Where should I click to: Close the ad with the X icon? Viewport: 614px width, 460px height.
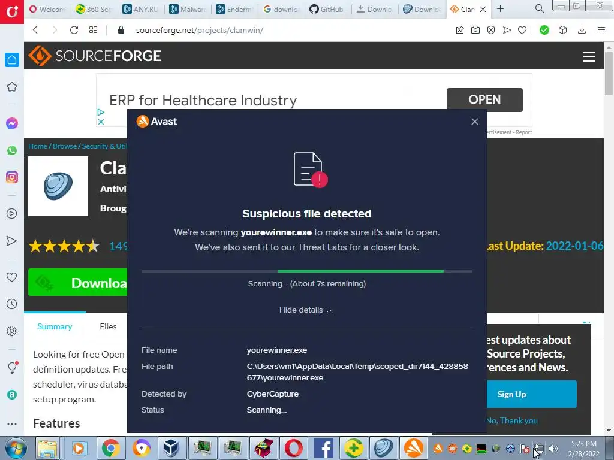tap(101, 122)
